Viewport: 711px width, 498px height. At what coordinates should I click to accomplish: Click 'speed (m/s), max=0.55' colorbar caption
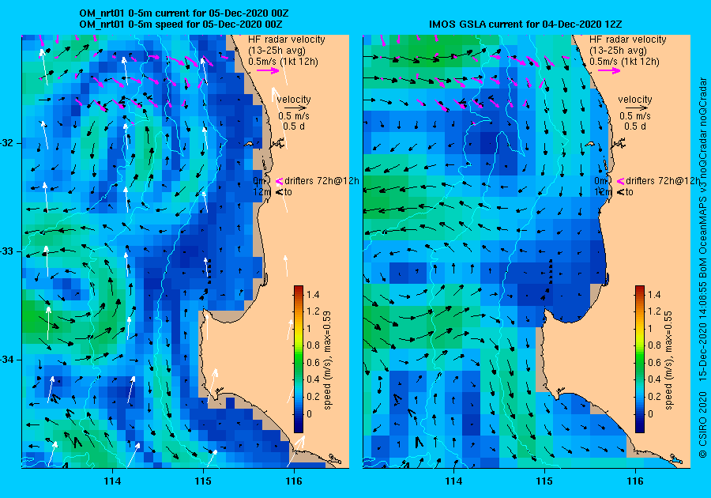click(x=669, y=360)
